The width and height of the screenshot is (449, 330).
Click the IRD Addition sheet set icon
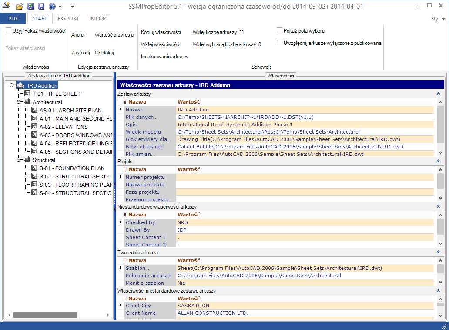[x=20, y=85]
